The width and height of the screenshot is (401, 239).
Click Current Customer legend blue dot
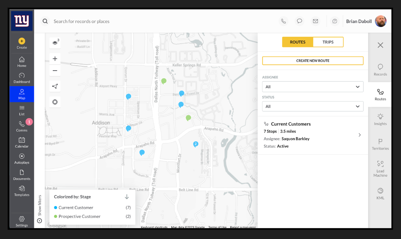[55, 208]
